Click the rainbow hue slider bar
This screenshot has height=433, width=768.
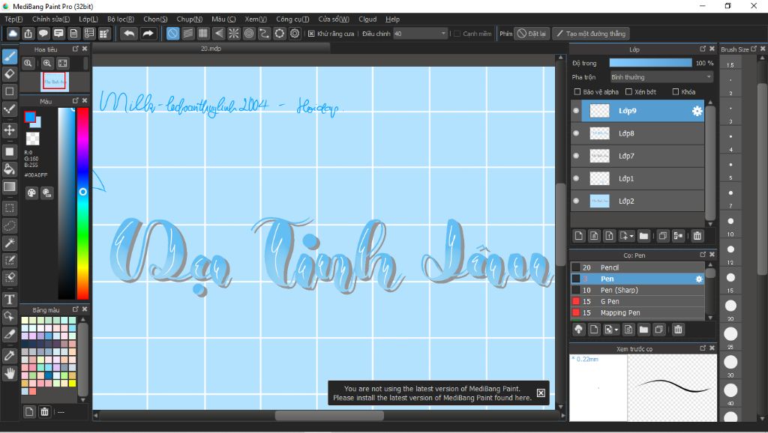click(x=83, y=203)
